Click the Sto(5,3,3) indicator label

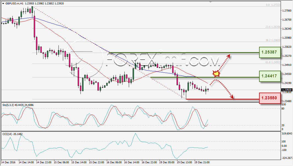coord(18,105)
